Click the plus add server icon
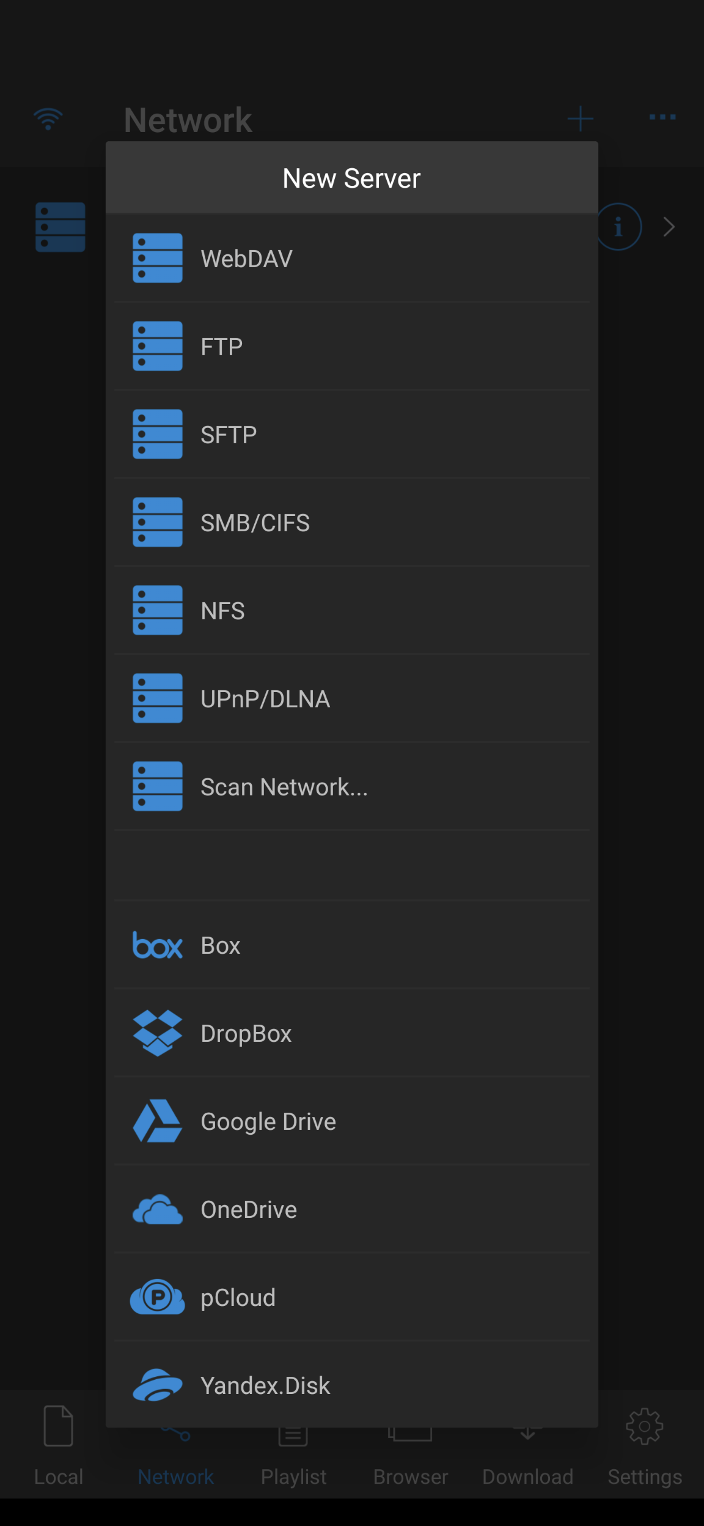The image size is (704, 1526). coord(580,119)
